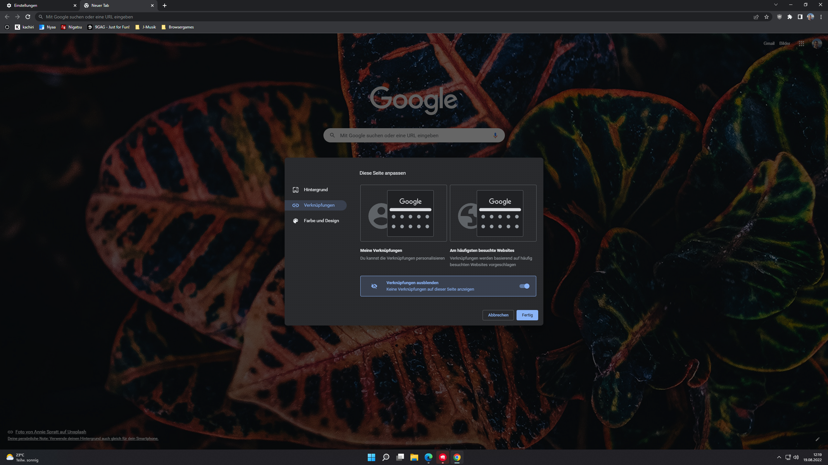This screenshot has height=465, width=828.
Task: Click the Abbrechen button
Action: coord(498,315)
